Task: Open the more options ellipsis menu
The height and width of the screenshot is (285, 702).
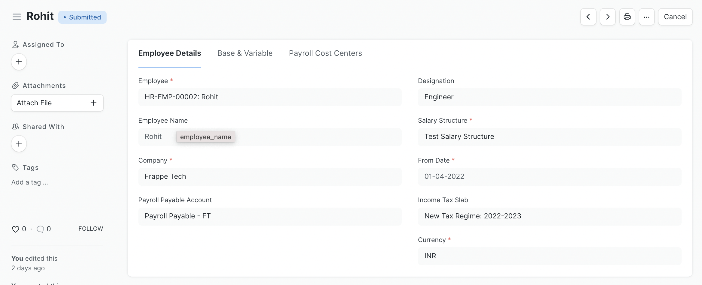Action: 647,17
